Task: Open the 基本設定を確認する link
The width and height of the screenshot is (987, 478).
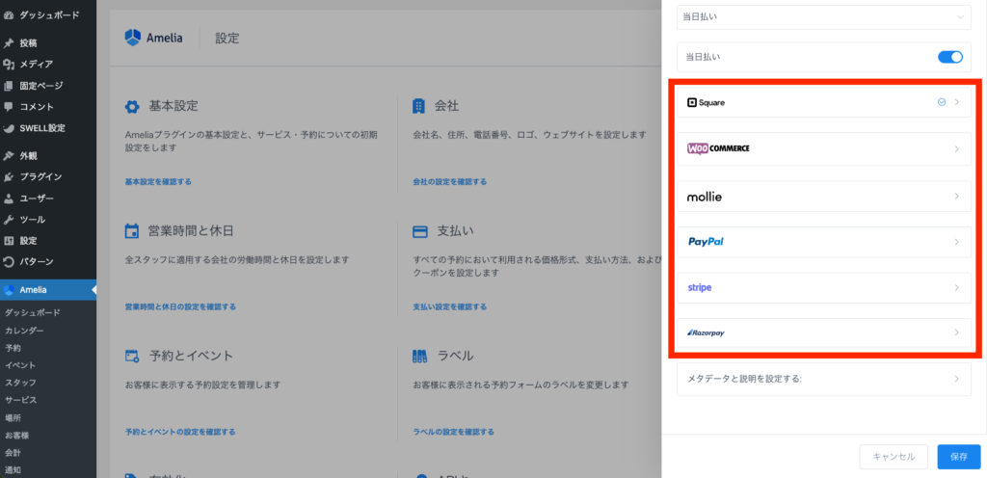Action: click(158, 181)
